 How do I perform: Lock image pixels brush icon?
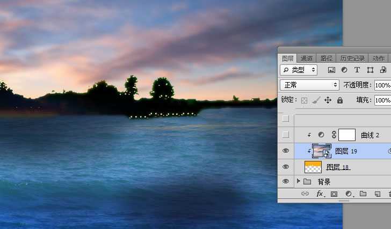(316, 100)
